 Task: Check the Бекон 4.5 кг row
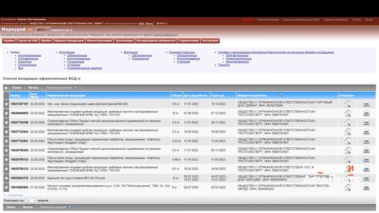tap(7, 104)
